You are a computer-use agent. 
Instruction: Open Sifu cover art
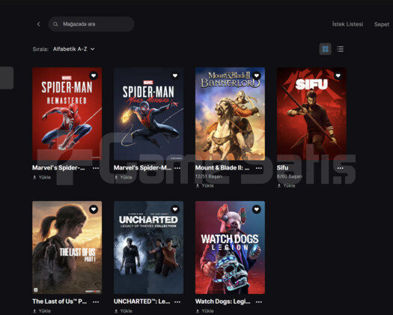[311, 114]
